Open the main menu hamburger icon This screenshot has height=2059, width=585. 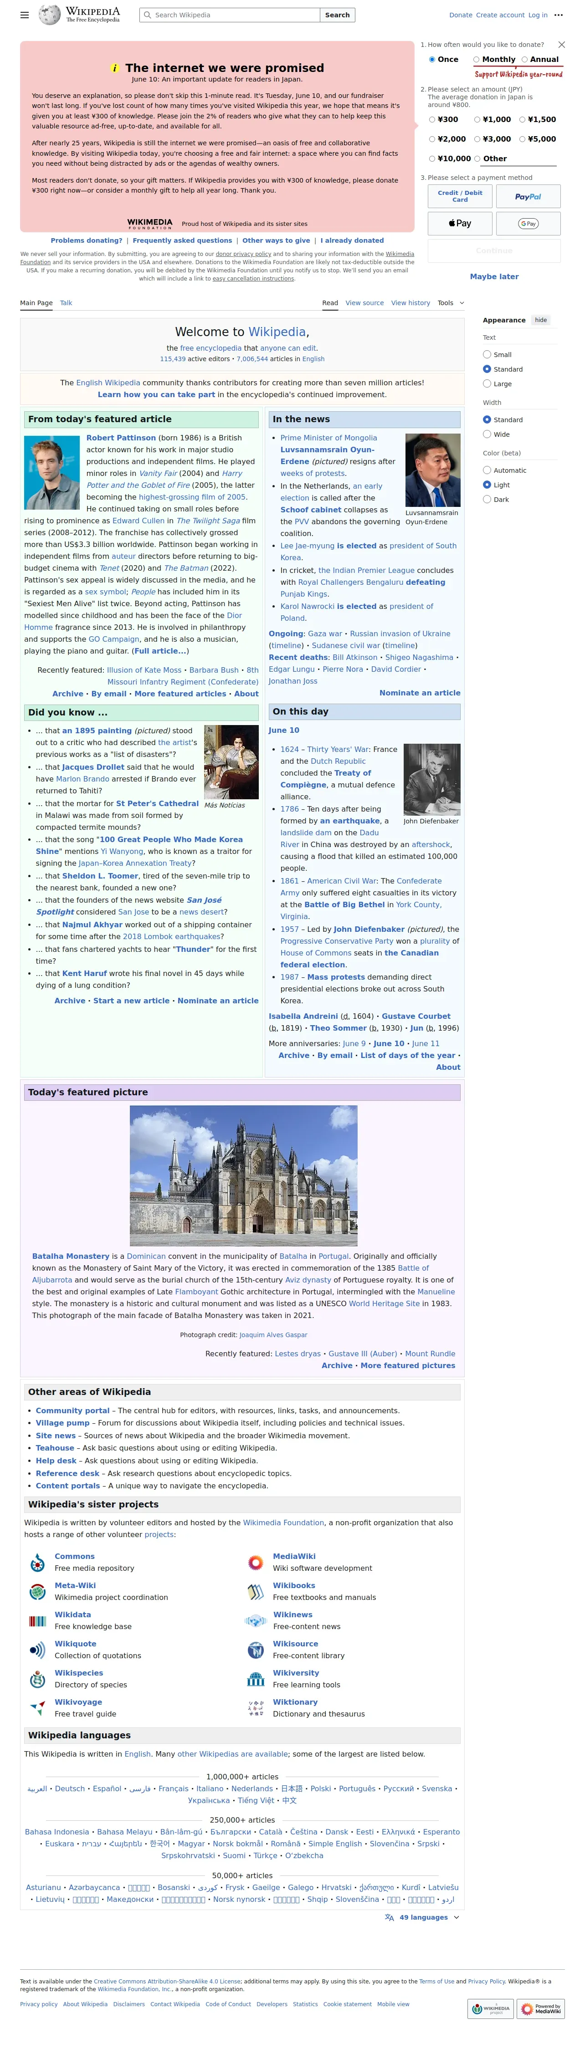(x=25, y=15)
